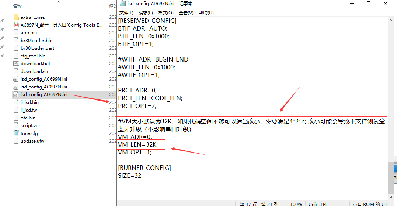Click the isd_config_AC699N.ini settings icon
The height and width of the screenshot is (206, 397).
coord(16,79)
